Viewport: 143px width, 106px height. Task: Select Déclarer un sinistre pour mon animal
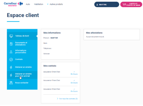(x=22, y=75)
